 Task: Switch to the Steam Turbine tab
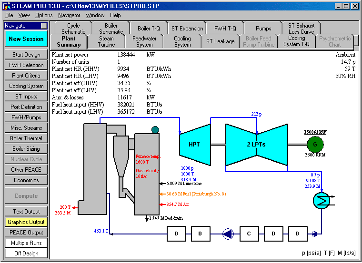[x=106, y=41]
